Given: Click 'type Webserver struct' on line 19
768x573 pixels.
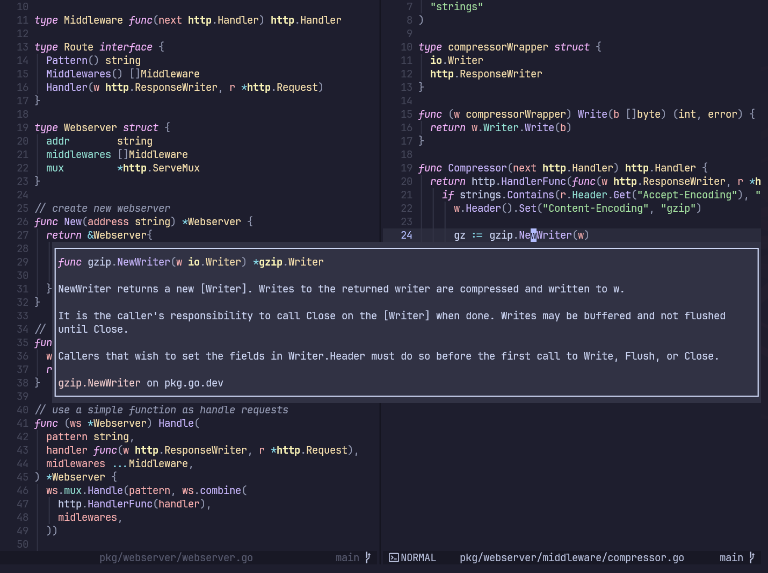Looking at the screenshot, I should [x=102, y=127].
